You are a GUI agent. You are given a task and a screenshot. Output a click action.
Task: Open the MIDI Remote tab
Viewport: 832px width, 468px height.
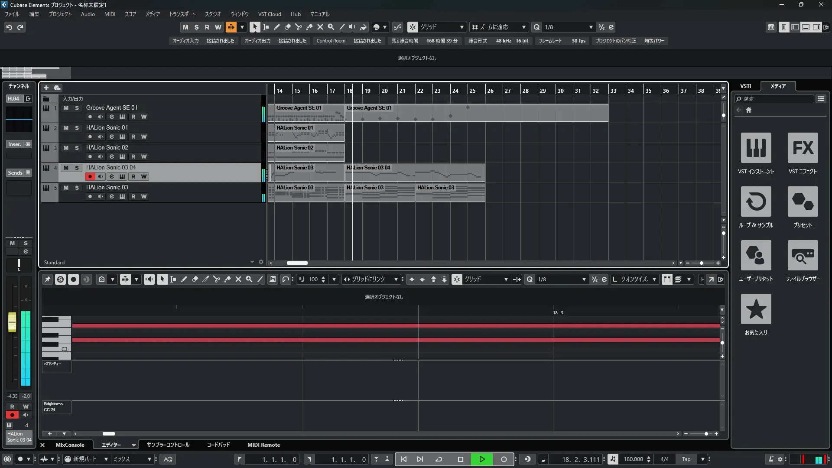[x=263, y=445]
